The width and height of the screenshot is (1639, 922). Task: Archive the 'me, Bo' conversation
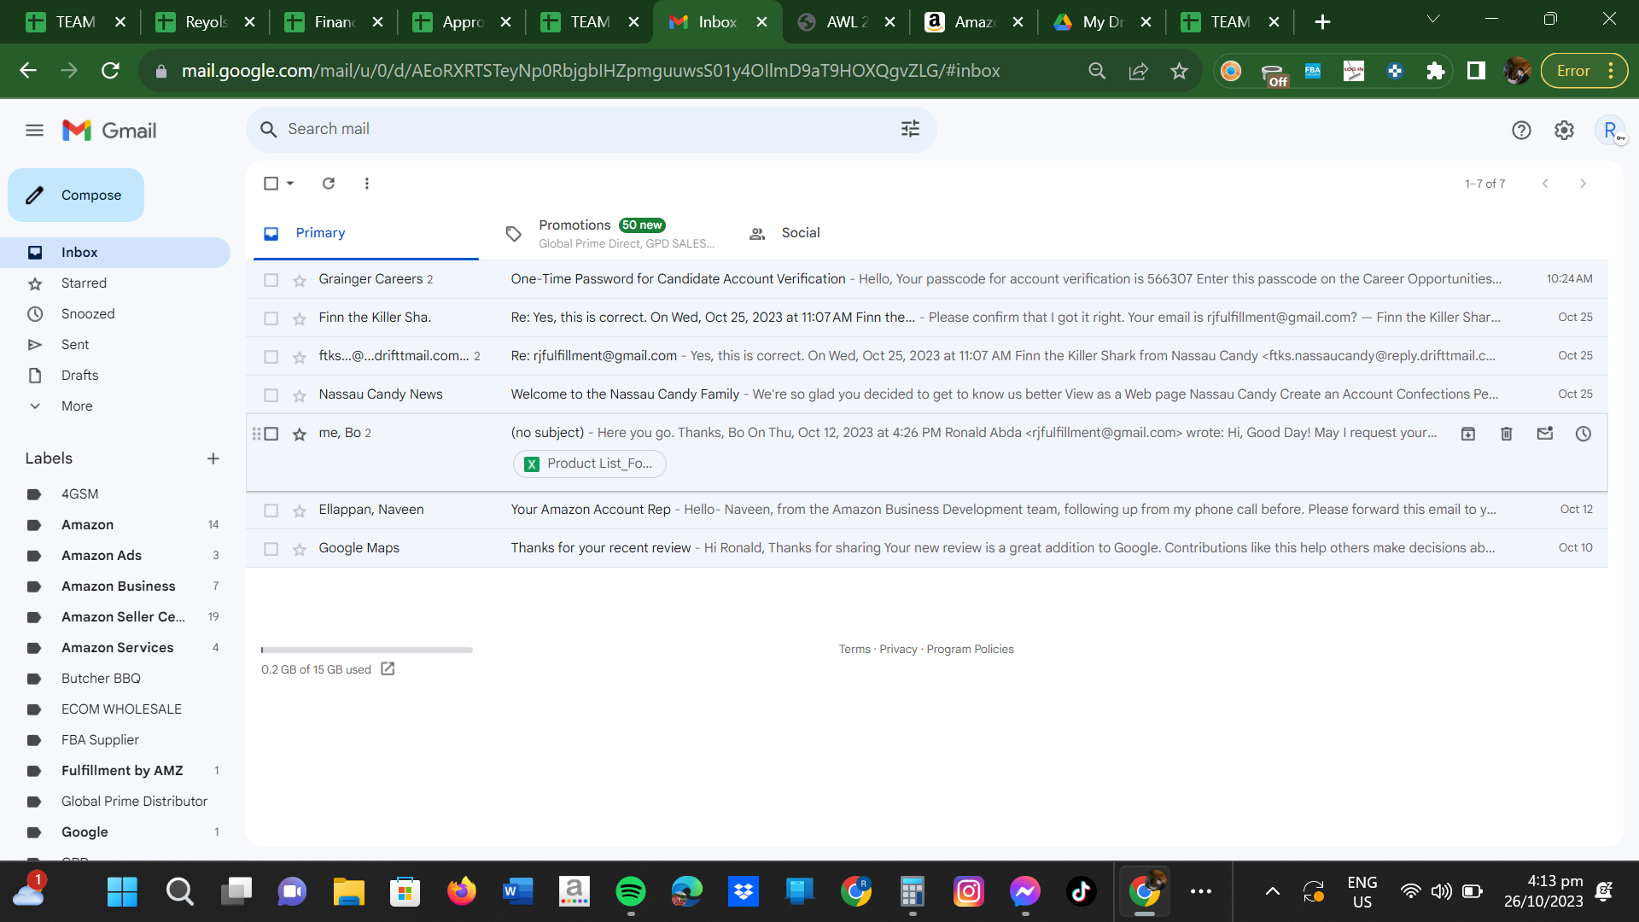(x=1468, y=434)
